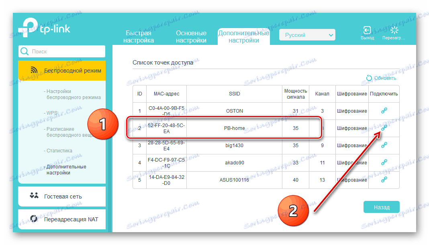Click the search magnifier icon
Screen dimensions: 429x245
[x=25, y=51]
